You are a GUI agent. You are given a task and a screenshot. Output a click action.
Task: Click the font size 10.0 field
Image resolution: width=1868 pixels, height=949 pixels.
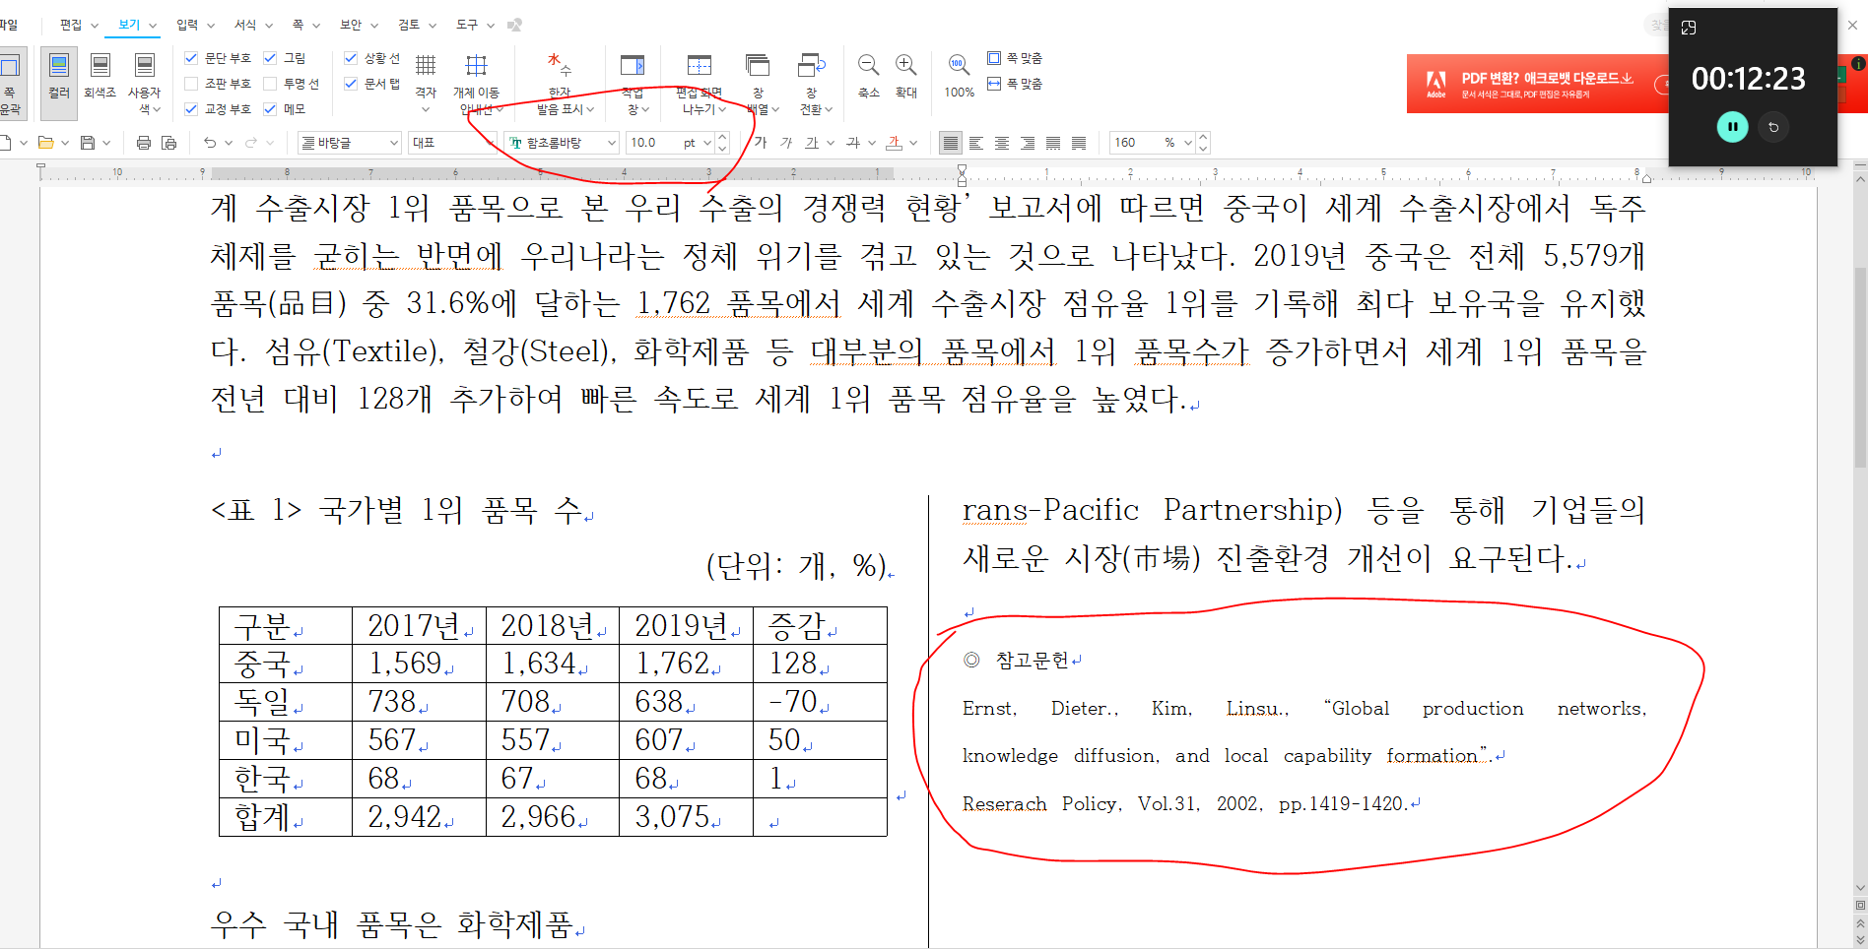point(652,143)
